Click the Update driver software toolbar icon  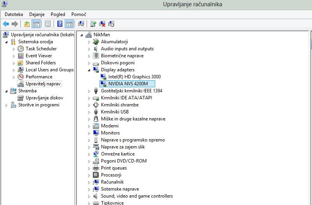93,24
